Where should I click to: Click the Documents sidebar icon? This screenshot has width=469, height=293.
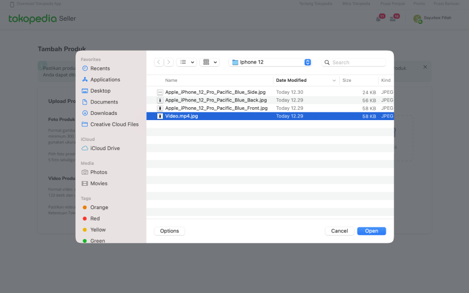pyautogui.click(x=85, y=102)
